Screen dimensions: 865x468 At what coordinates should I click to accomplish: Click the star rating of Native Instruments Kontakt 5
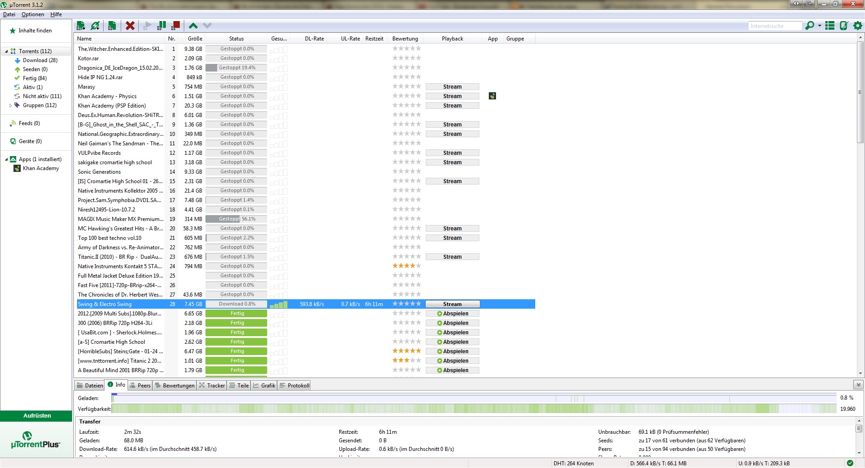point(407,266)
